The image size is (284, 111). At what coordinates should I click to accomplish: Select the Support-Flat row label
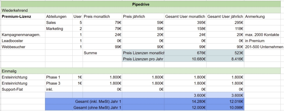click(13, 89)
